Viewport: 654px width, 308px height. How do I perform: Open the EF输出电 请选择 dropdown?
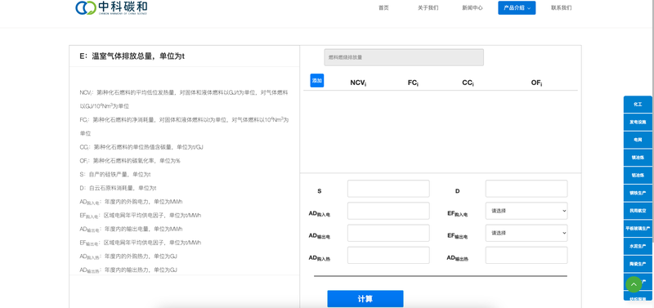526,233
